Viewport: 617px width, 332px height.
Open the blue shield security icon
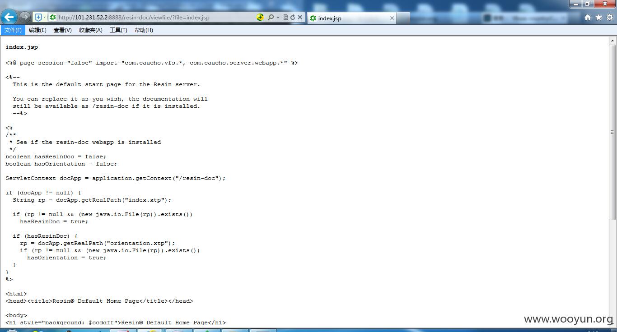point(38,17)
